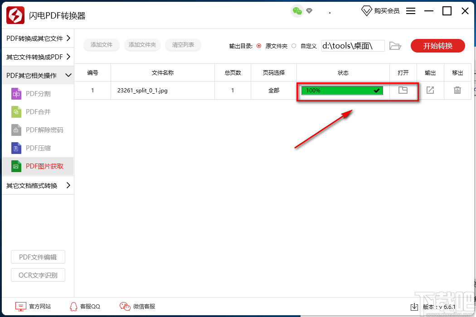The height and width of the screenshot is (317, 476).
Task: Click 文件名称 column header
Action: click(x=163, y=72)
